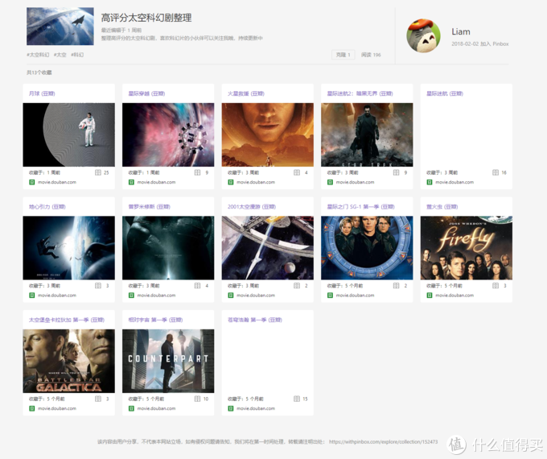The image size is (547, 459).
Task: Click the green Douban favicon on 2001太空漫游 card
Action: (x=231, y=296)
